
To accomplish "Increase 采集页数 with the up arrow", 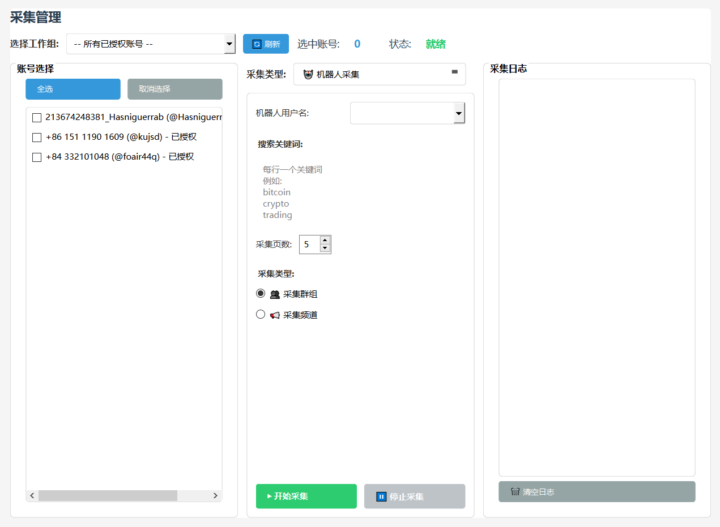I will coord(325,240).
